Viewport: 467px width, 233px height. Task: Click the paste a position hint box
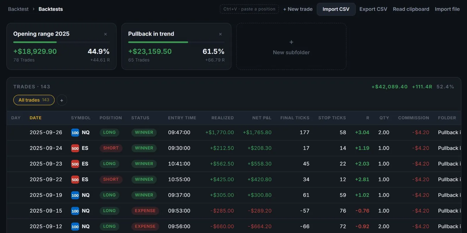249,9
